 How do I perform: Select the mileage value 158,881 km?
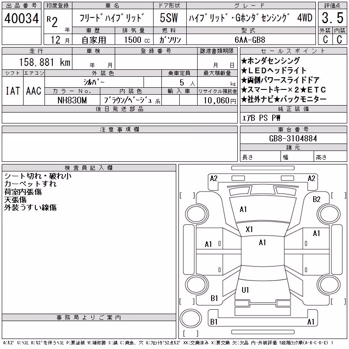[44, 62]
